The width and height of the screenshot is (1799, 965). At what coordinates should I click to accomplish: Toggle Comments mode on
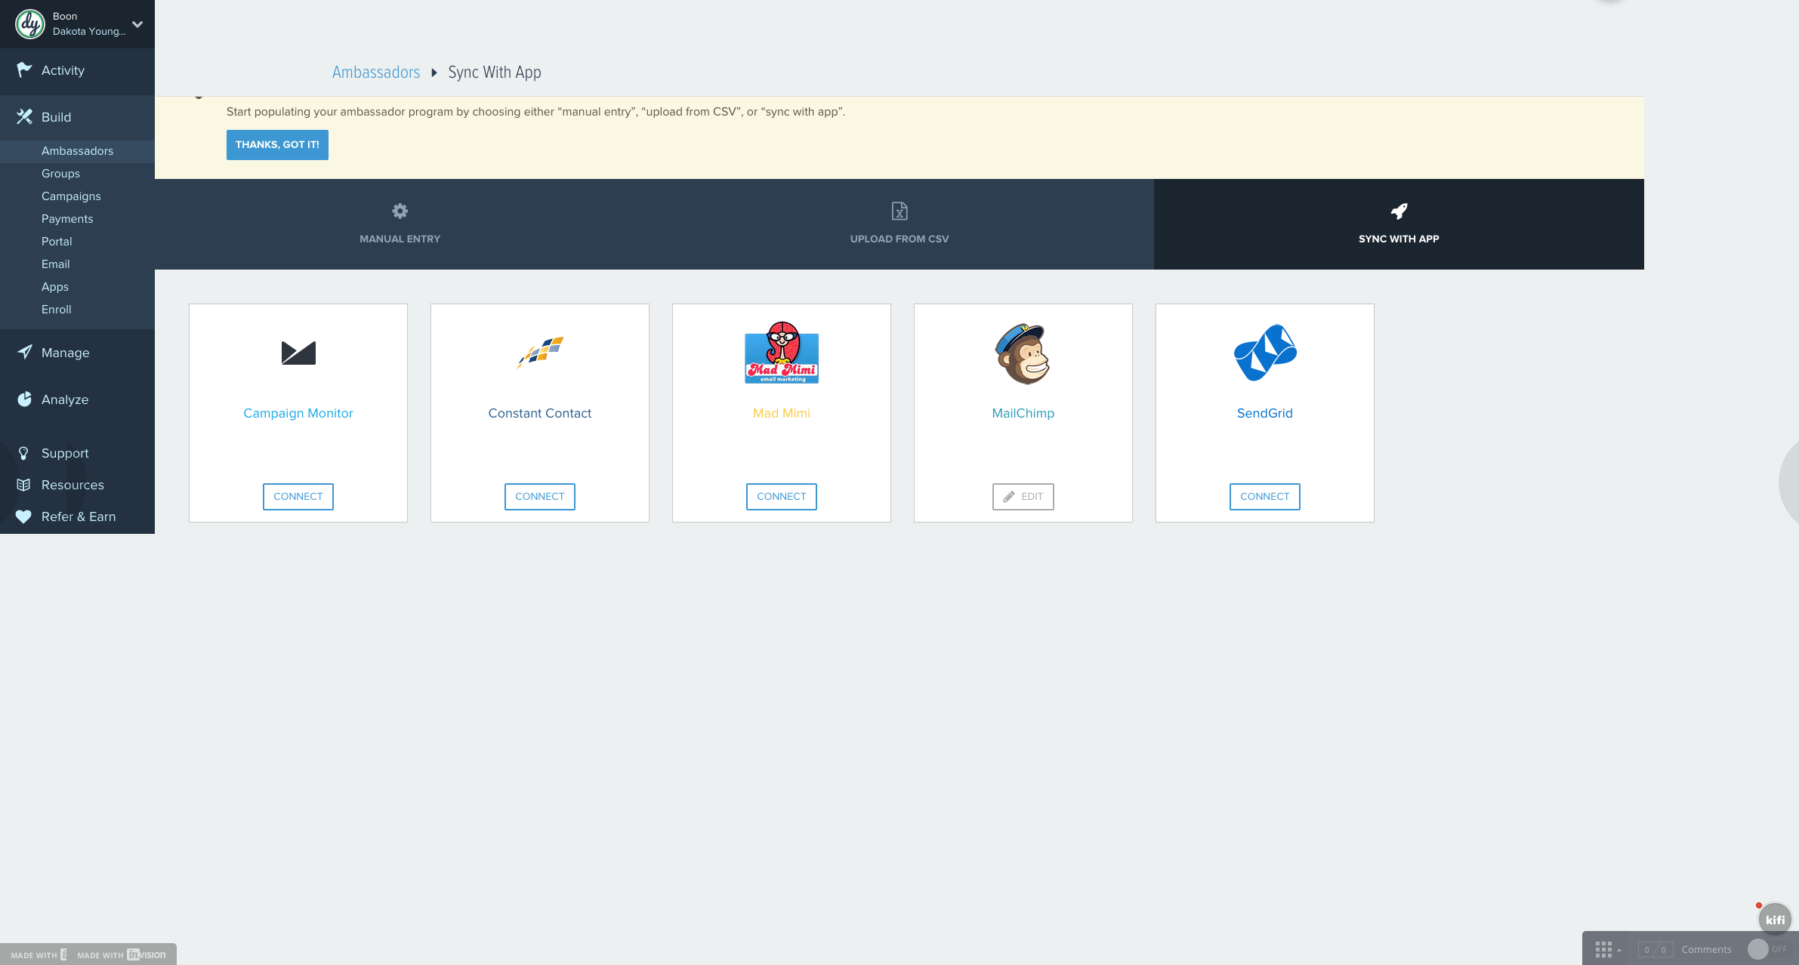click(x=1767, y=949)
